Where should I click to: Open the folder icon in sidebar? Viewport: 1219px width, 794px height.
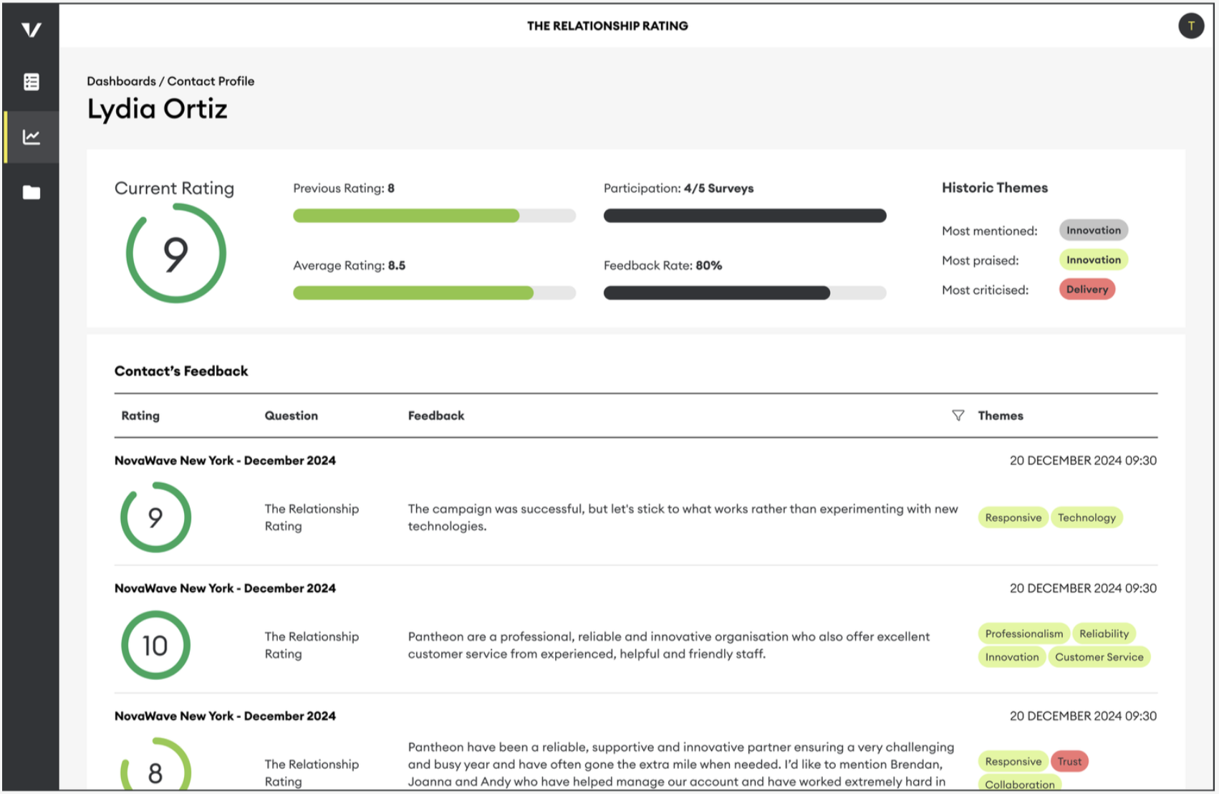tap(31, 192)
